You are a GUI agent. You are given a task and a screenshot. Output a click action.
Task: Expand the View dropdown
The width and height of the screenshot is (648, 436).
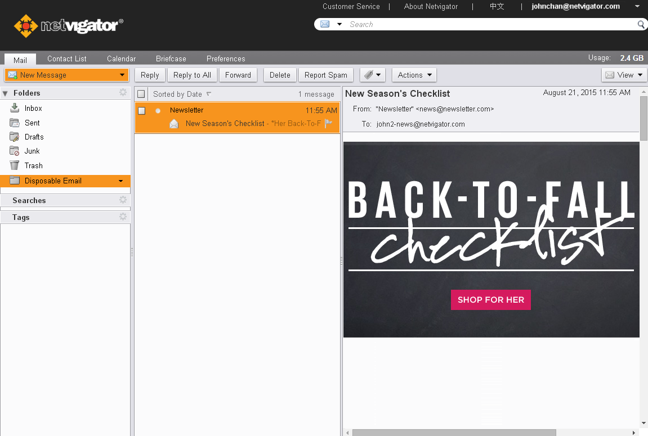coord(624,75)
